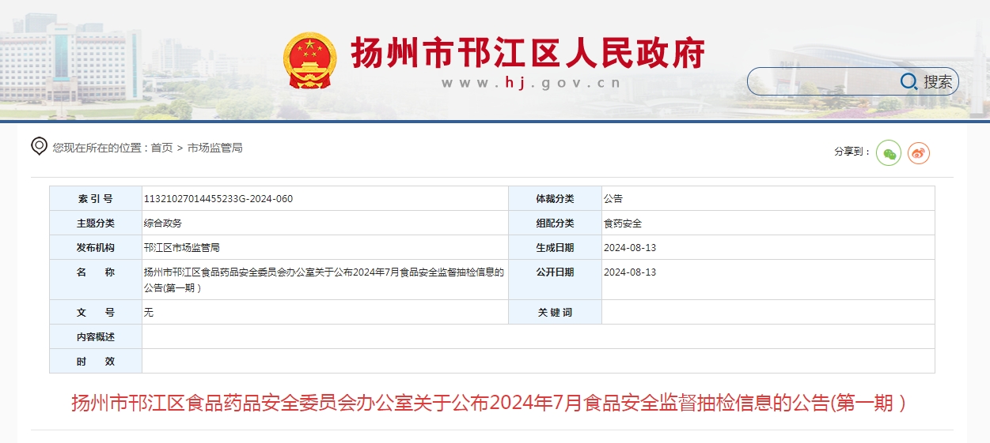Click the 公开日期 value 2024-08-13
This screenshot has width=990, height=443.
tap(630, 272)
